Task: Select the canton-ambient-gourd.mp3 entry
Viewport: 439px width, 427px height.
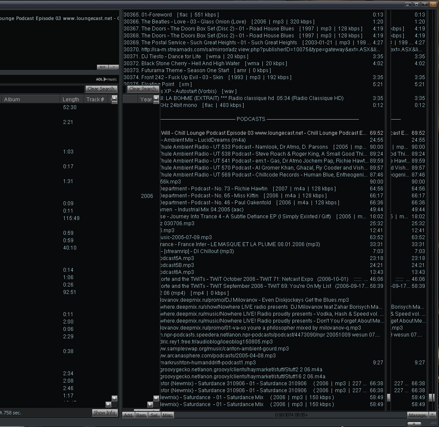Action: [x=272, y=349]
